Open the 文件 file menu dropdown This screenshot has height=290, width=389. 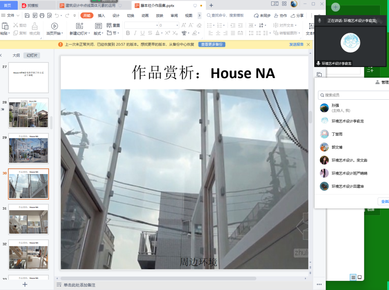point(11,15)
